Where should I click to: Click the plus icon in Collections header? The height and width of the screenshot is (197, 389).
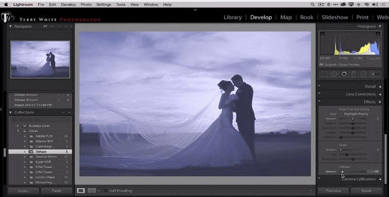pos(69,112)
